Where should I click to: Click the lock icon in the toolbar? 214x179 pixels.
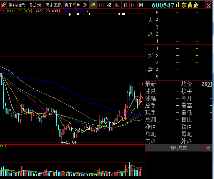click(4, 5)
